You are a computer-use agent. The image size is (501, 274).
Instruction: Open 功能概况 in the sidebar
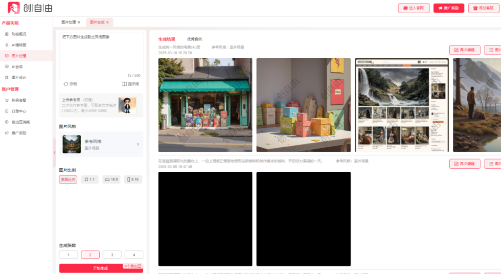(19, 34)
